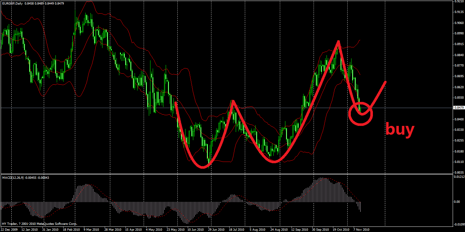Click price axis label 0.8110
The image size is (465, 232).
coord(459,162)
